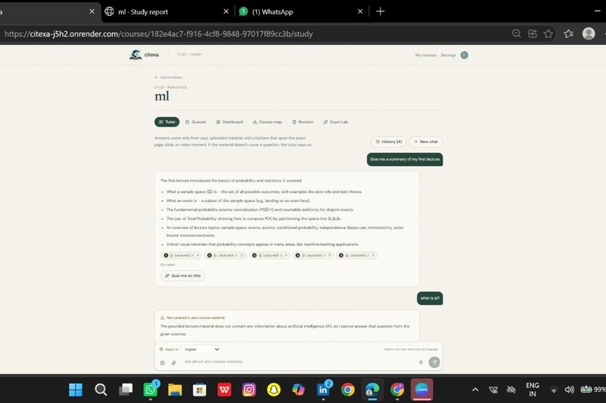
Task: Open the Course map tab
Action: coord(268,122)
